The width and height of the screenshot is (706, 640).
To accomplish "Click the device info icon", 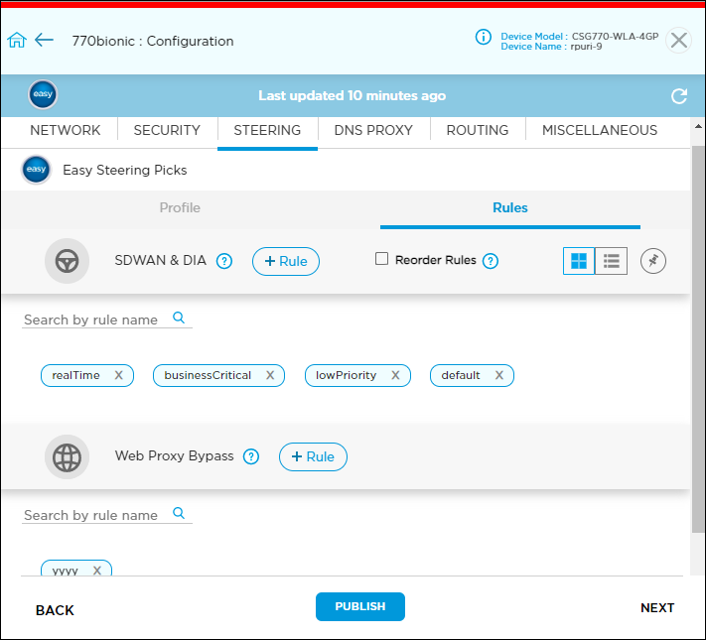I will tap(484, 37).
